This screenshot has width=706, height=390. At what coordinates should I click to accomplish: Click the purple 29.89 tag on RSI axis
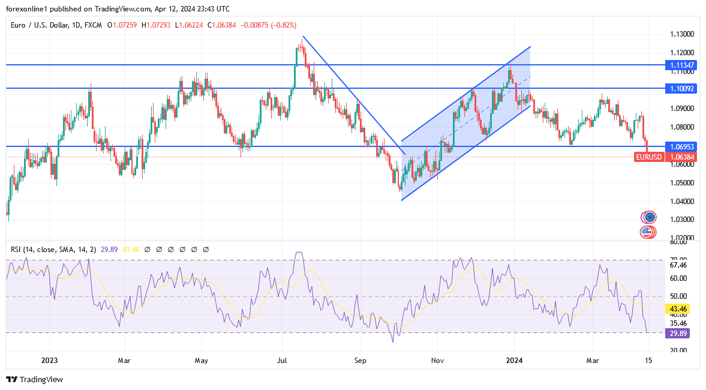click(x=677, y=334)
